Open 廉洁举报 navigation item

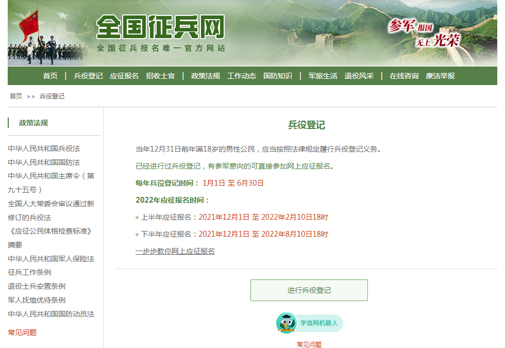[x=440, y=76]
